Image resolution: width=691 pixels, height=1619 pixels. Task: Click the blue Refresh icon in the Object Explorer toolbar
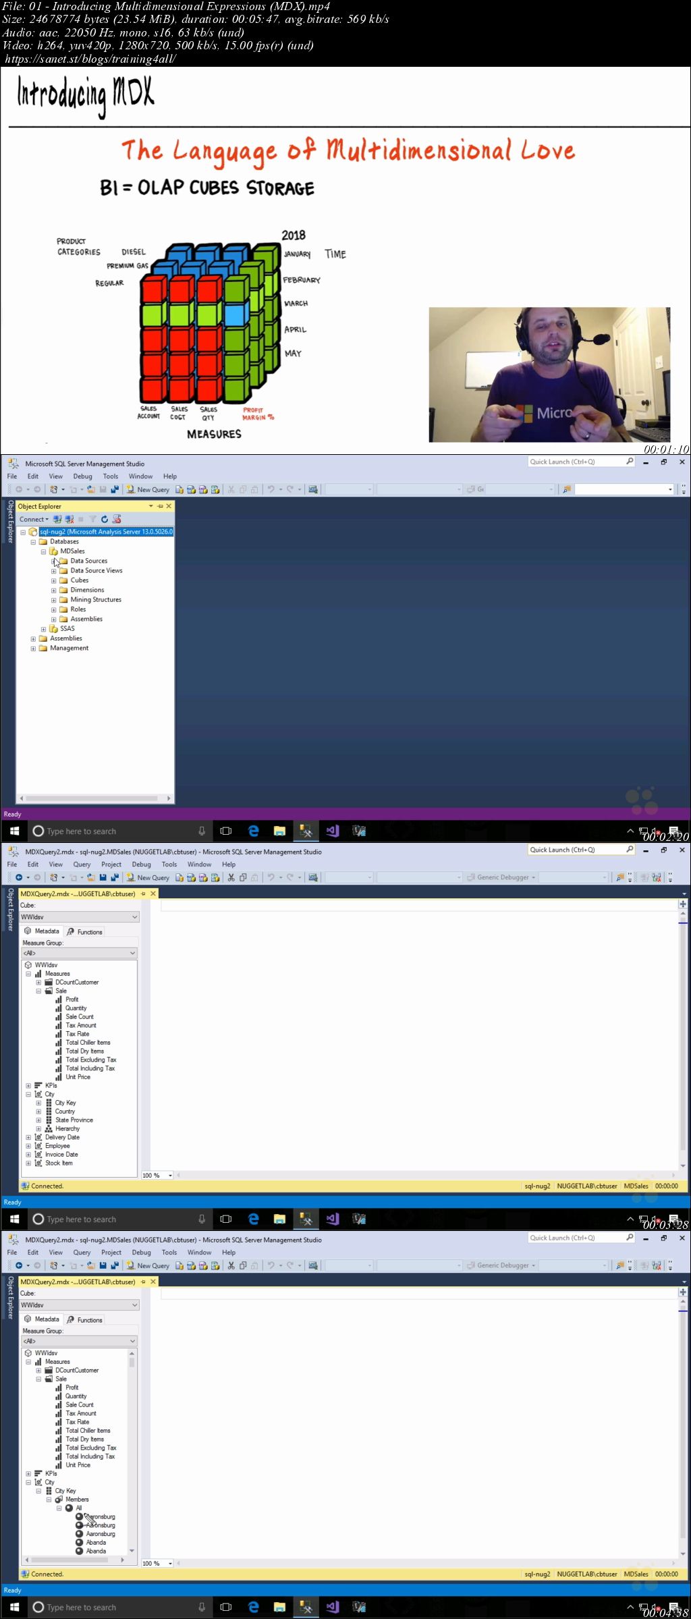click(105, 519)
